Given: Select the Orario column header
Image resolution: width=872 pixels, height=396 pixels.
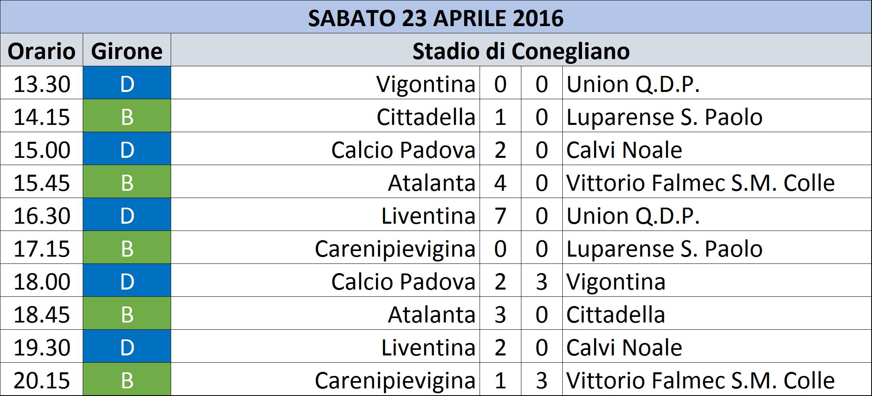Looking at the screenshot, I should point(42,50).
